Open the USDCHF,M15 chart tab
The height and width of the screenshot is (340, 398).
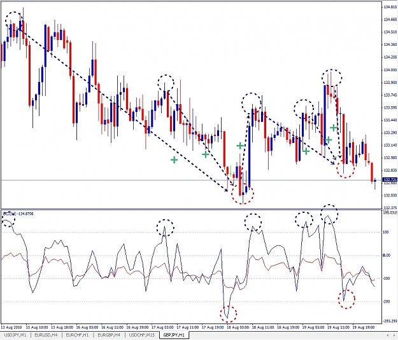(x=141, y=335)
